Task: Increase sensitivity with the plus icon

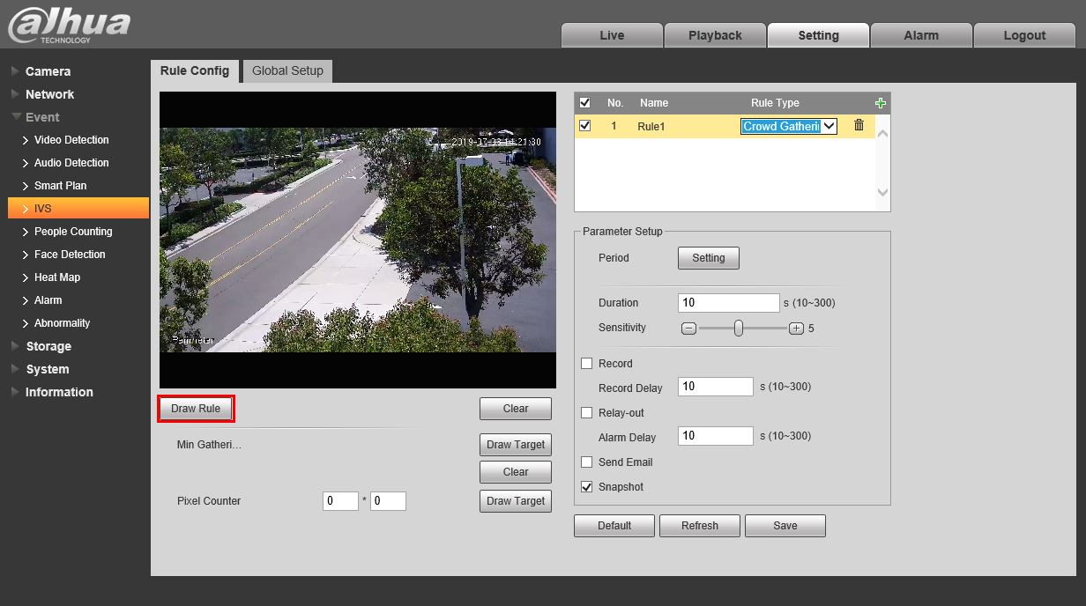Action: click(796, 329)
